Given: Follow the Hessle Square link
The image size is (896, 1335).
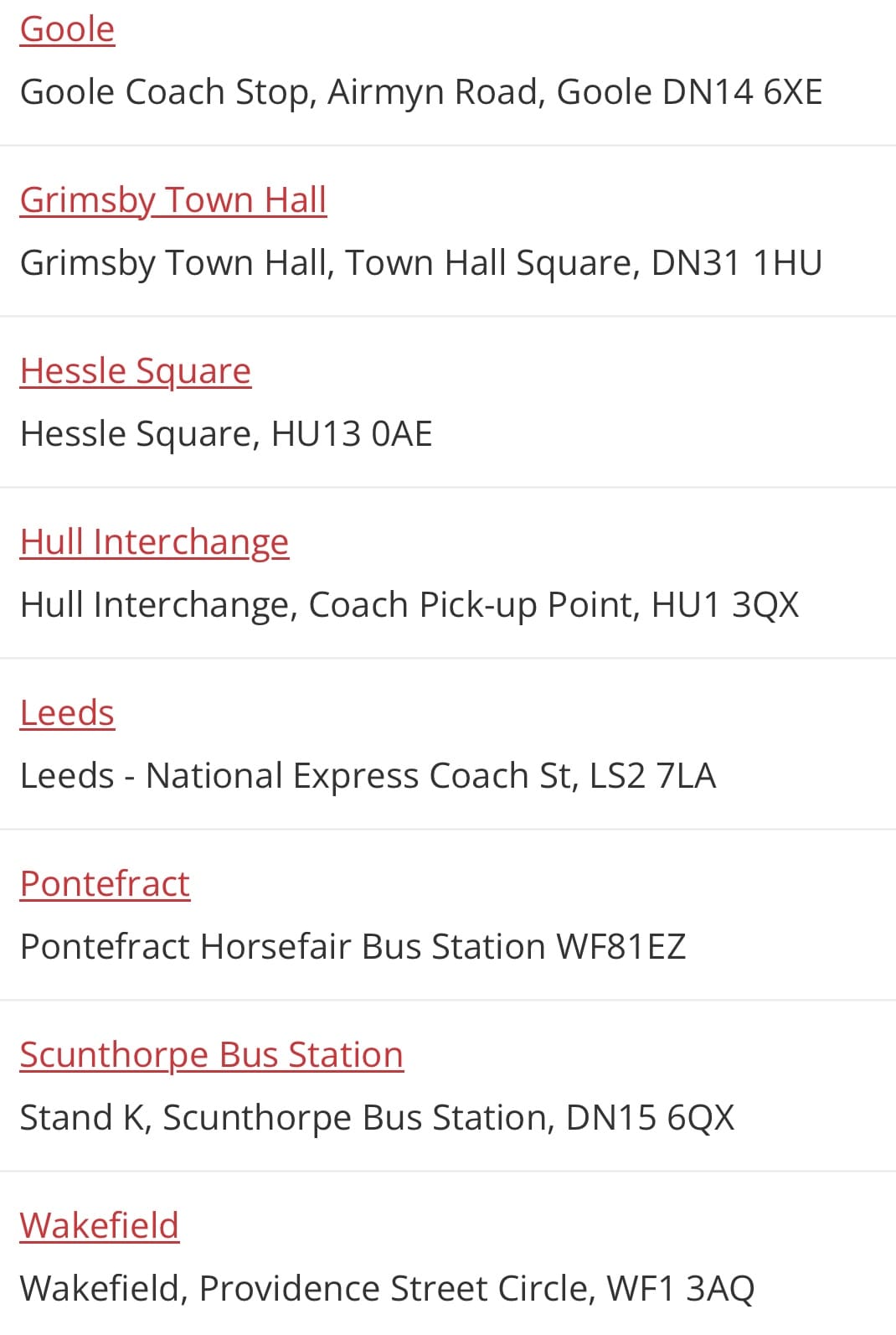Looking at the screenshot, I should click(x=136, y=371).
